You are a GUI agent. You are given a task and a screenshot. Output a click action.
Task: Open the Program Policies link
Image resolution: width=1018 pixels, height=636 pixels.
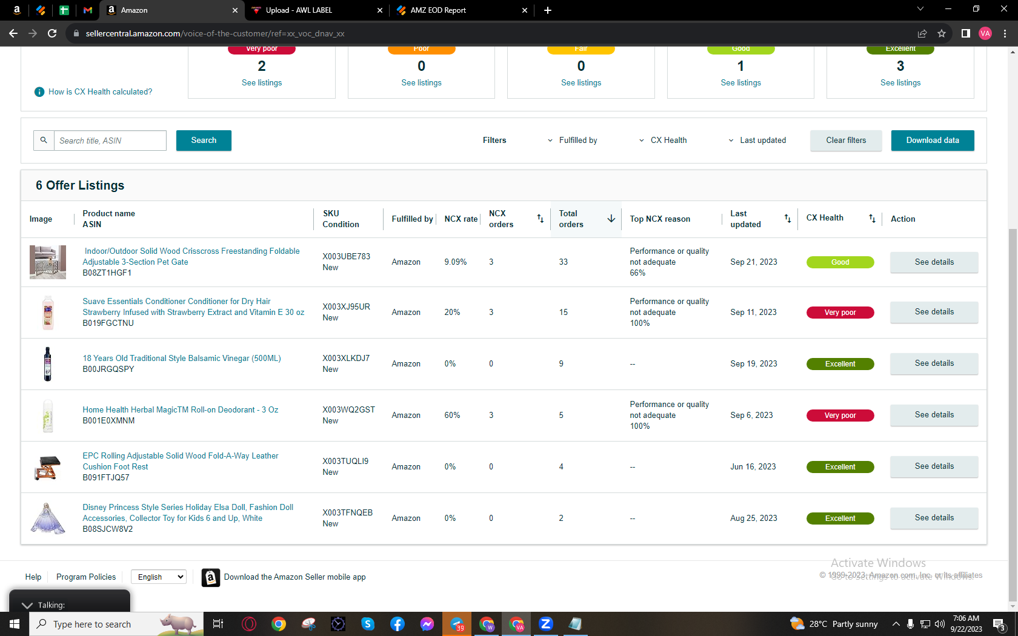tap(86, 577)
